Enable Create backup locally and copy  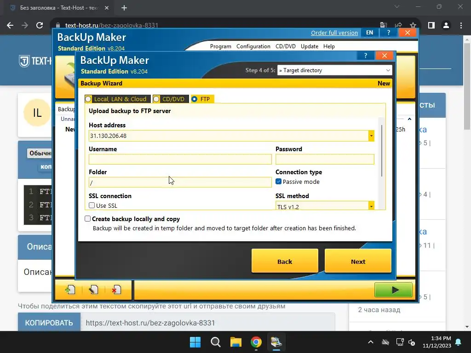click(87, 218)
